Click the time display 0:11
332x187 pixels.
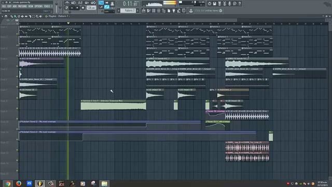pos(130,4)
